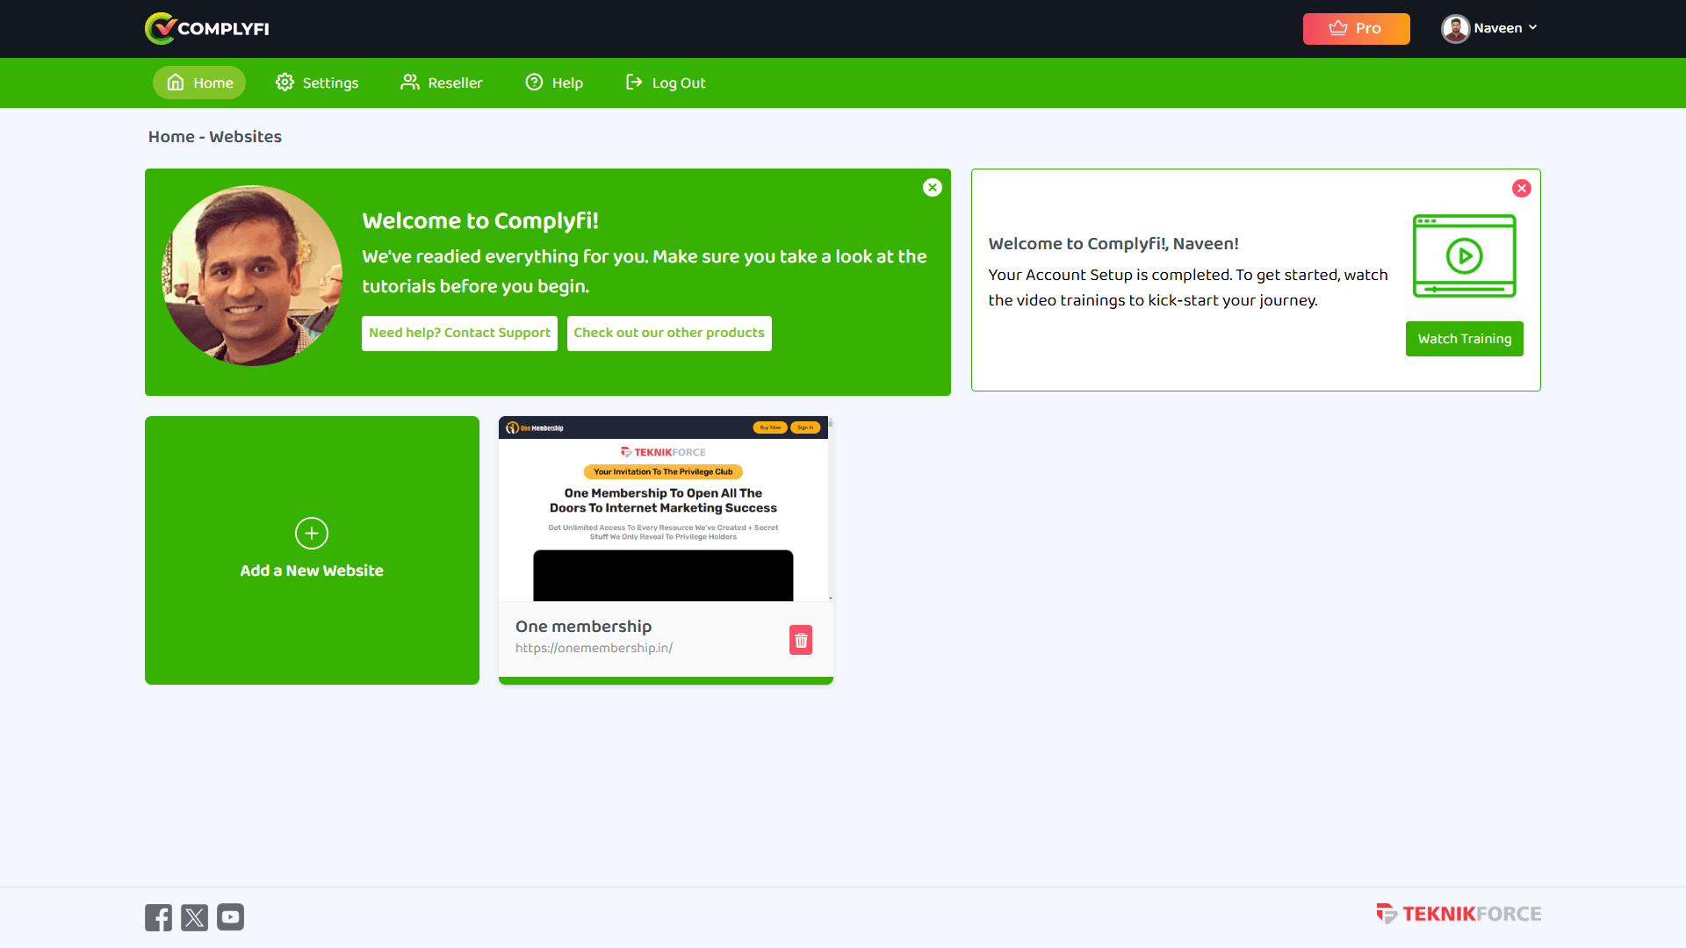
Task: Click the Teknikforce footer logo
Action: pyautogui.click(x=1459, y=914)
